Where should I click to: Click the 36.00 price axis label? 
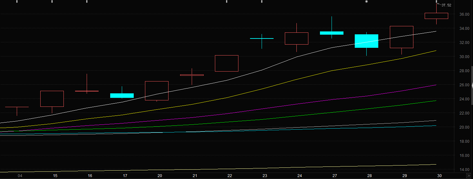464,14
